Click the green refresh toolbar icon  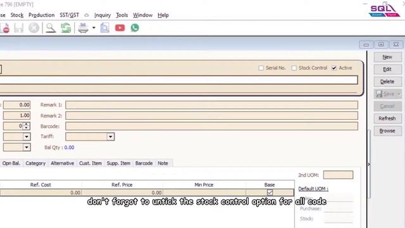pyautogui.click(x=66, y=28)
